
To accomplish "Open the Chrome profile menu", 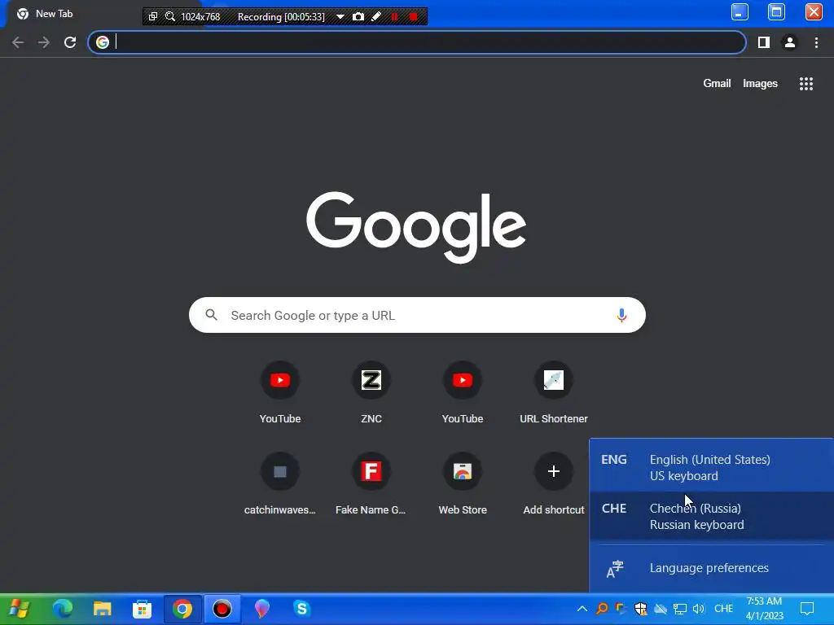I will 790,42.
